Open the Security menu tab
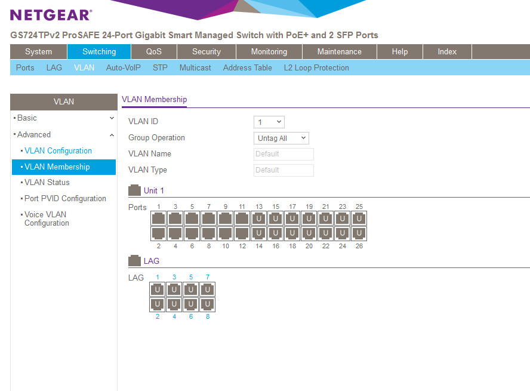 207,52
